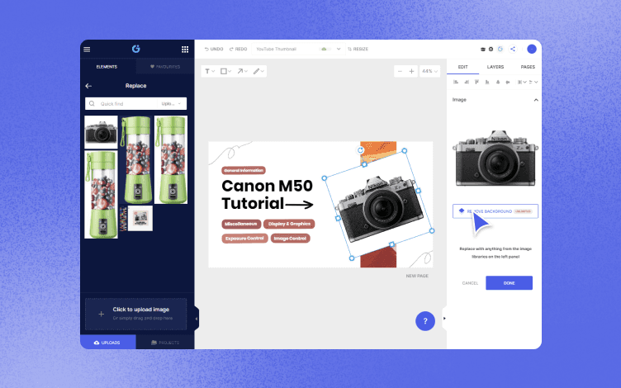Click the search magnifier in Quick find
The image size is (621, 388).
pyautogui.click(x=92, y=104)
